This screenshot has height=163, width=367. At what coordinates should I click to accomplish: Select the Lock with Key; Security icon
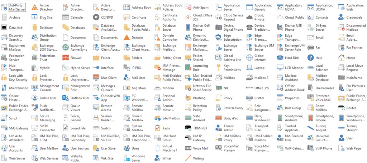pos(4,78)
